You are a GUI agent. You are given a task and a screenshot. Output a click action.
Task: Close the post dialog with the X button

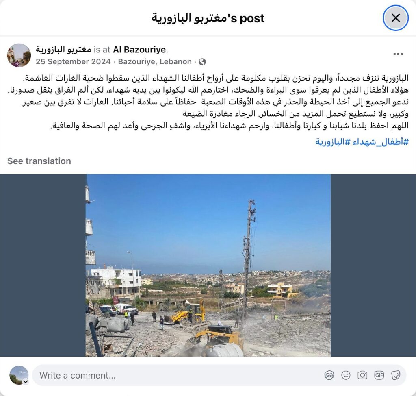(396, 18)
